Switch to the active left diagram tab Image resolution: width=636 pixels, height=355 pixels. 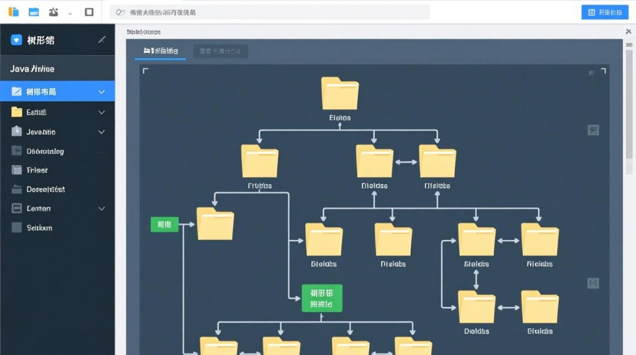(x=160, y=51)
